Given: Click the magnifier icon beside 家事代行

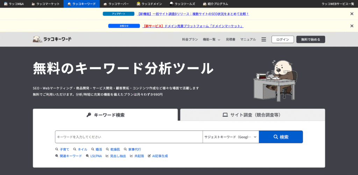Looking at the screenshot, I should tap(126, 150).
